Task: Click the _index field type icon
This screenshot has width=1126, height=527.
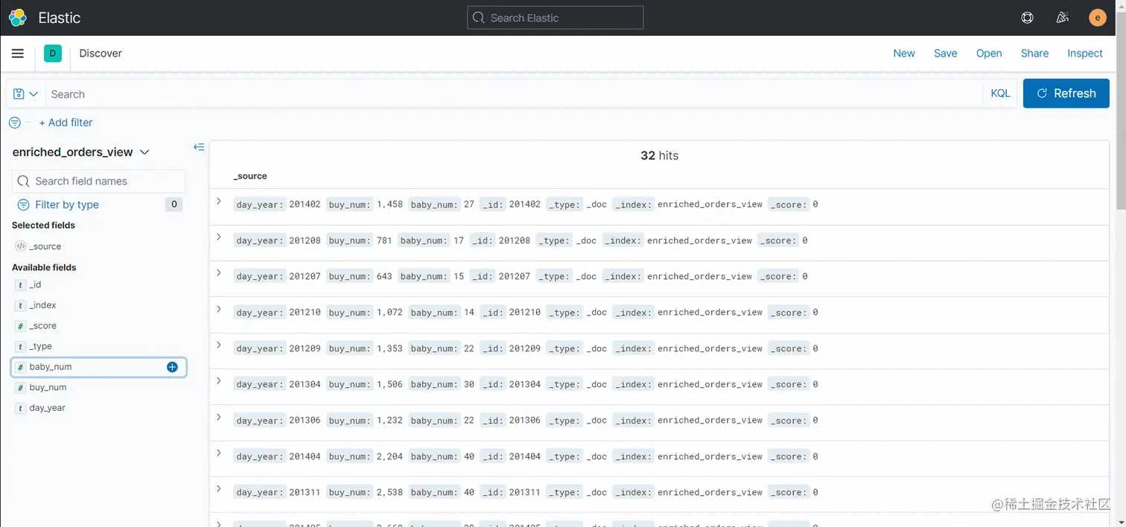Action: tap(20, 305)
